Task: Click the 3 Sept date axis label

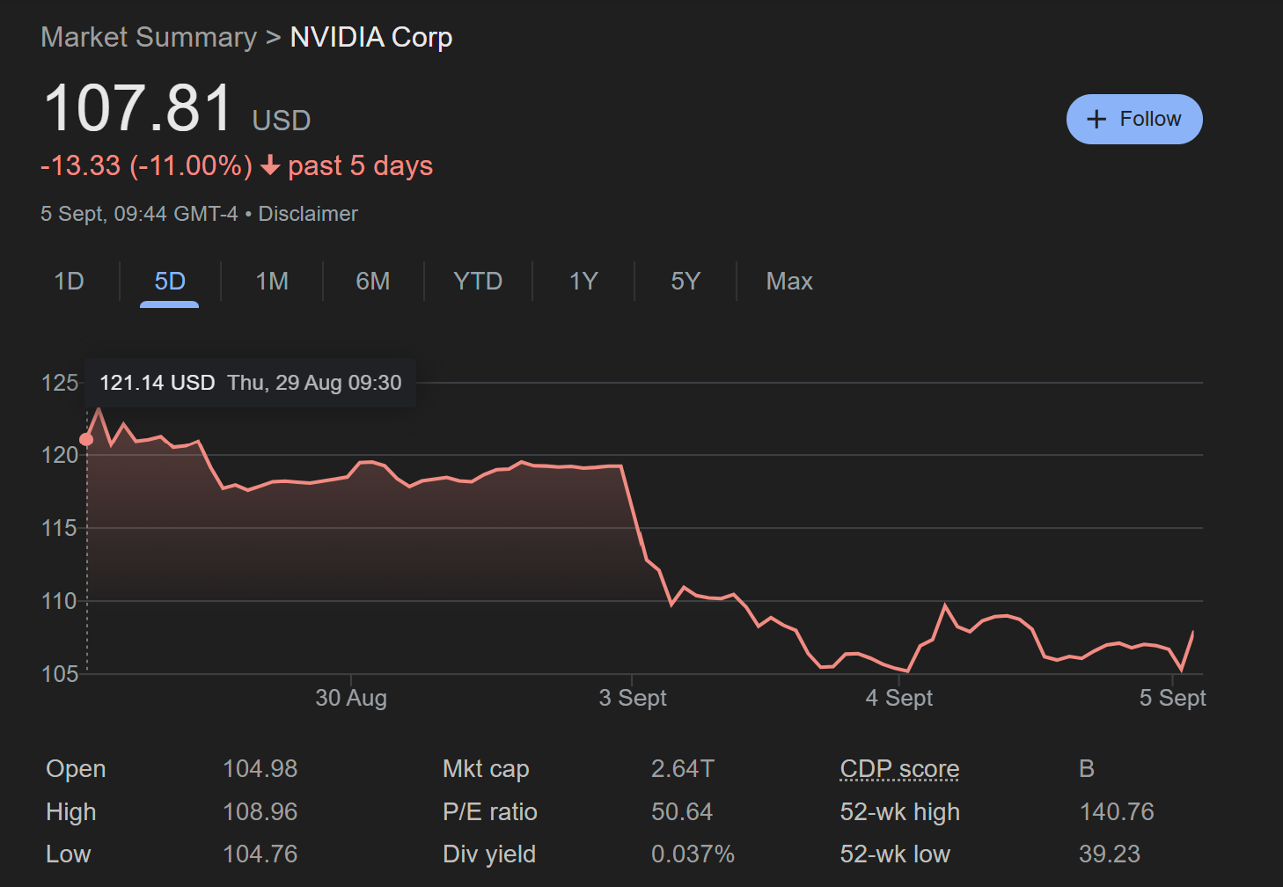Action: coord(633,698)
